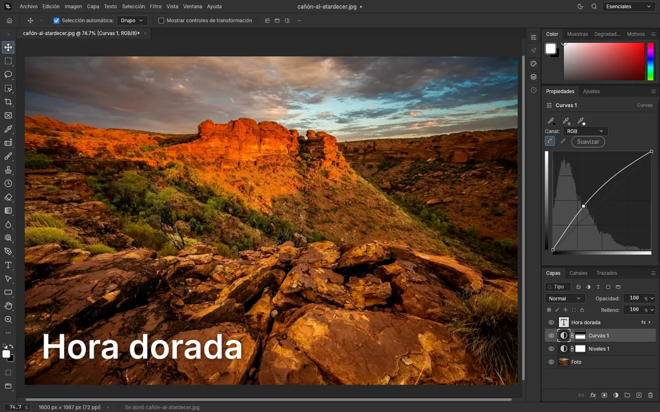Switch to the Ajustes tab
The image size is (660, 412).
[591, 91]
